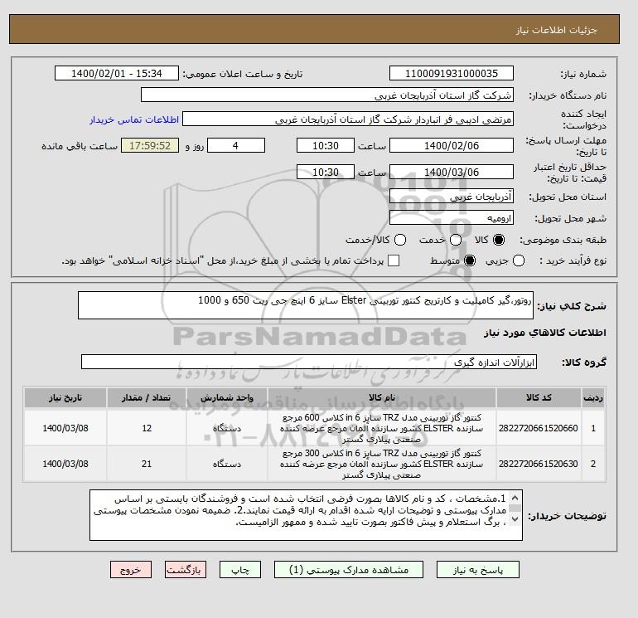638x618 pixels.
Task: Click the پاسخ به نیاز button
Action: coord(478,570)
